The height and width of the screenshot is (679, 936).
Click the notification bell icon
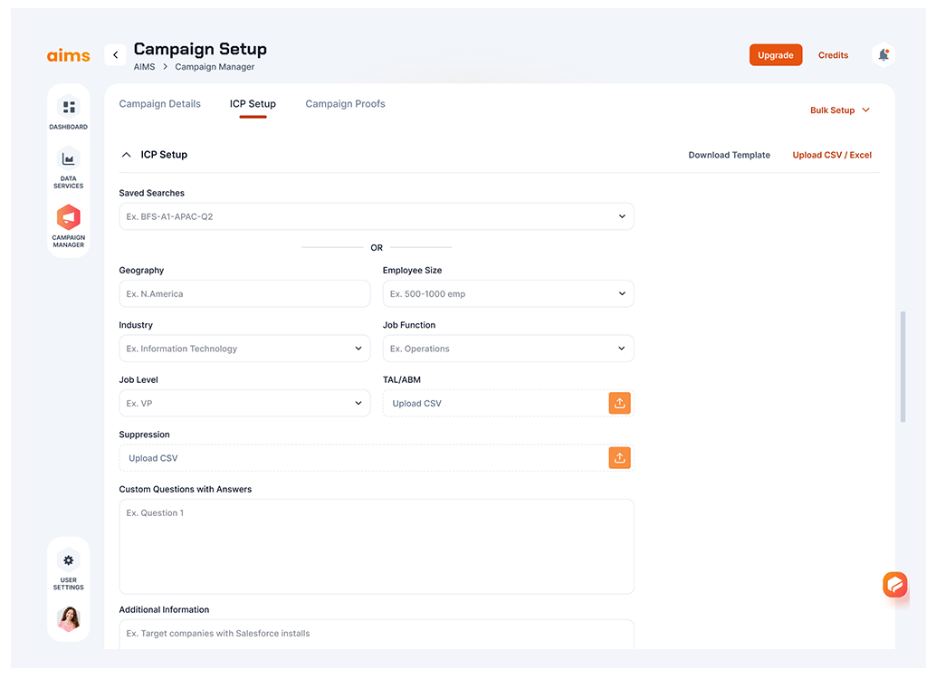pos(883,55)
